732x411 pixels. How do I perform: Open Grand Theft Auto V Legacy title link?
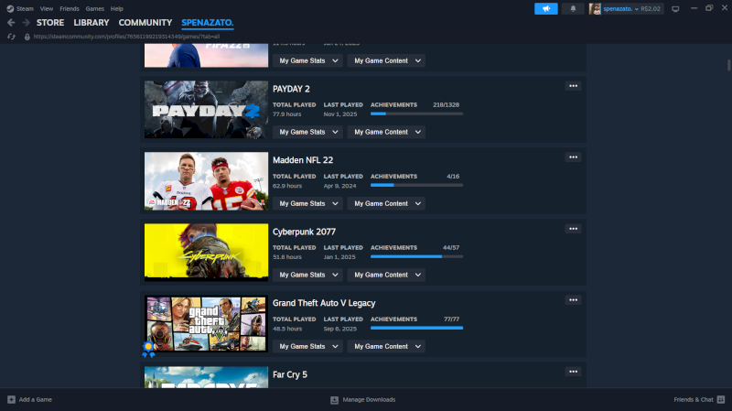324,303
